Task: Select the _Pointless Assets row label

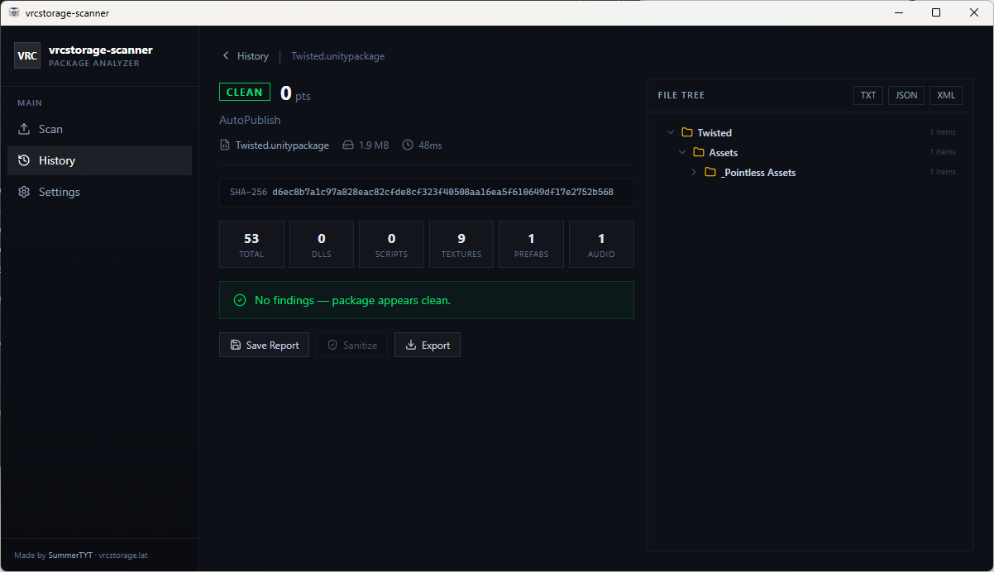Action: (758, 172)
